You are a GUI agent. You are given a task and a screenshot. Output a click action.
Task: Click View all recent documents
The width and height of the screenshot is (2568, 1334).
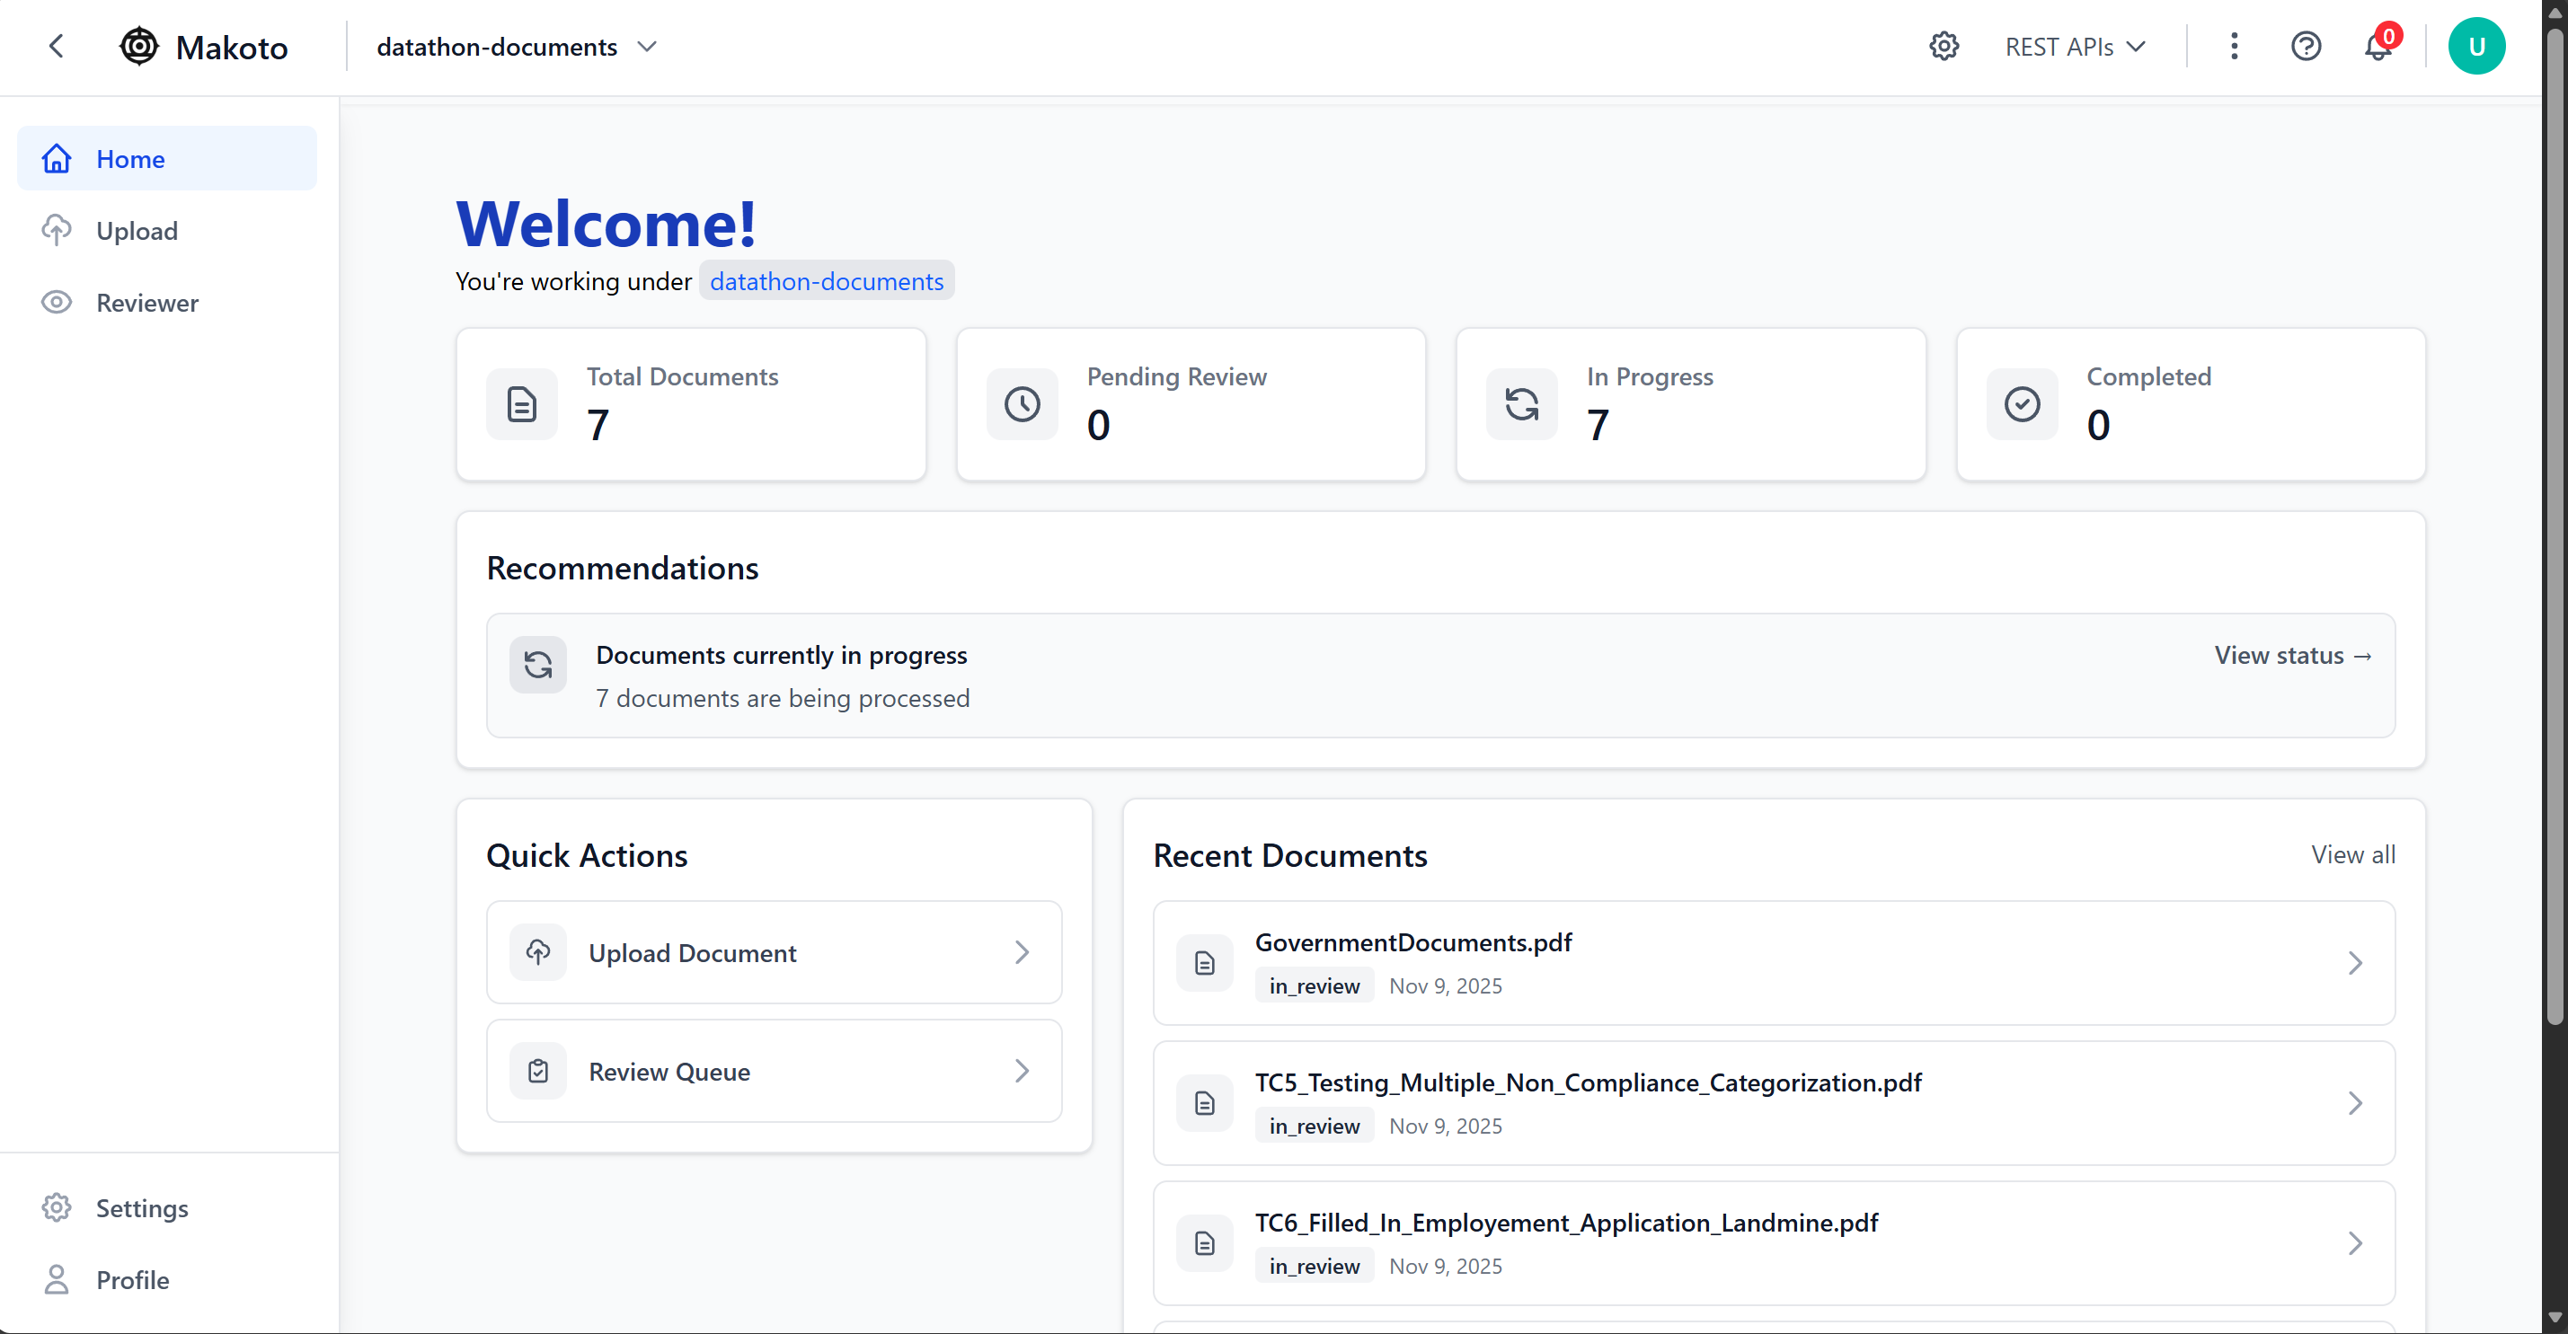coord(2352,854)
